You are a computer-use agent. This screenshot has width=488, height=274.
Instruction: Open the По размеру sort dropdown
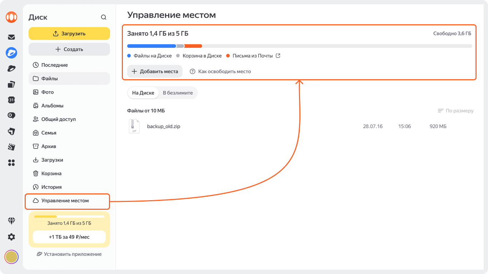(456, 111)
